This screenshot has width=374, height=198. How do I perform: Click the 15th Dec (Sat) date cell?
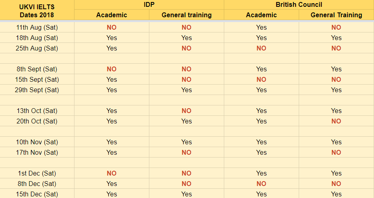[37, 194]
